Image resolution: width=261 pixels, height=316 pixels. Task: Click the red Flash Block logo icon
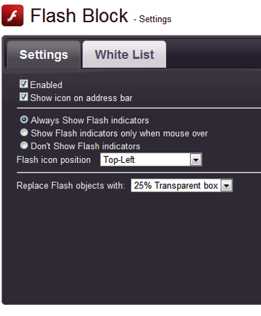pyautogui.click(x=12, y=15)
